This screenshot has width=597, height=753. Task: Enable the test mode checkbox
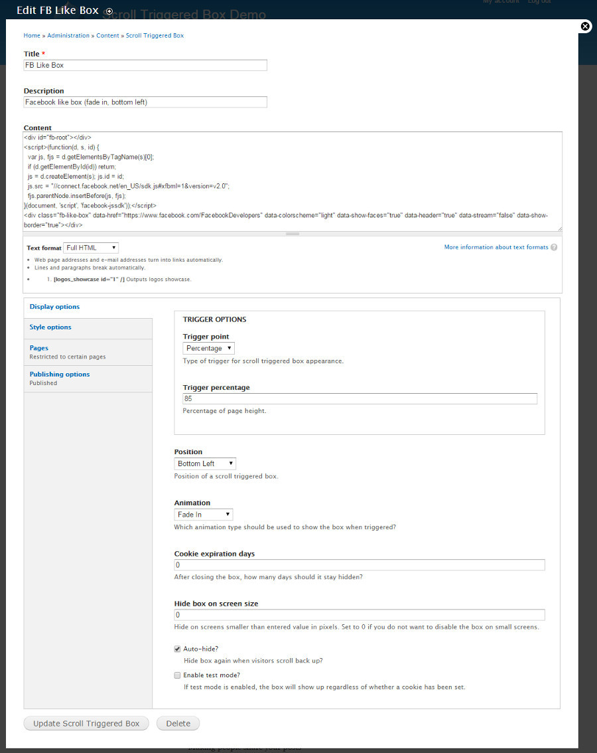click(177, 675)
